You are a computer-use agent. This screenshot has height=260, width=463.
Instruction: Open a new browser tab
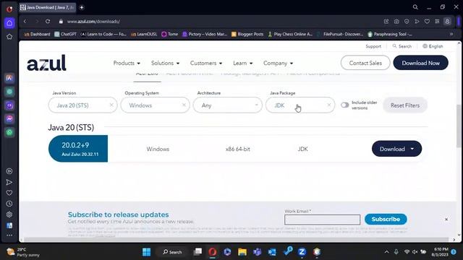coord(82,7)
